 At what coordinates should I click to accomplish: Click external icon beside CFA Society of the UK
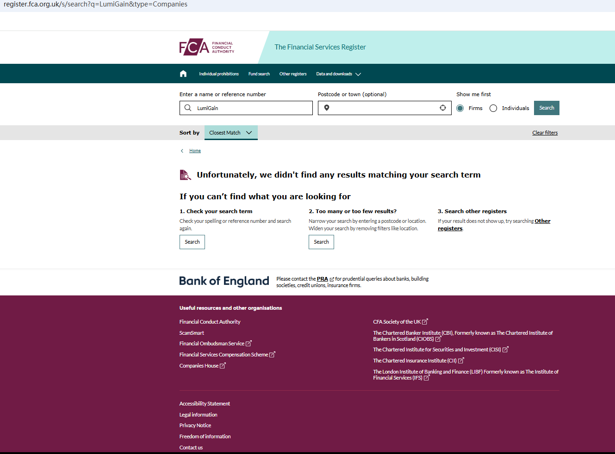click(x=425, y=322)
